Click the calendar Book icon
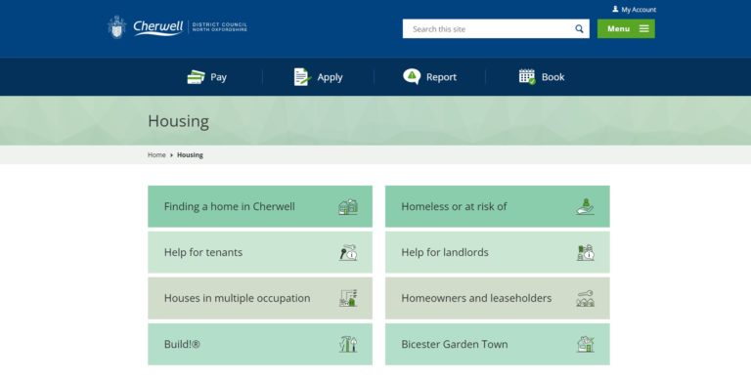This screenshot has width=751, height=381. tap(527, 76)
